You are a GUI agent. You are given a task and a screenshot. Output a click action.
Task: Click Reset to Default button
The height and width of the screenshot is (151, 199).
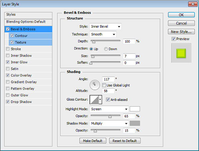click(125, 141)
